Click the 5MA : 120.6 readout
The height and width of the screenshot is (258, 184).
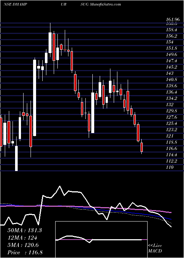(x=23, y=245)
